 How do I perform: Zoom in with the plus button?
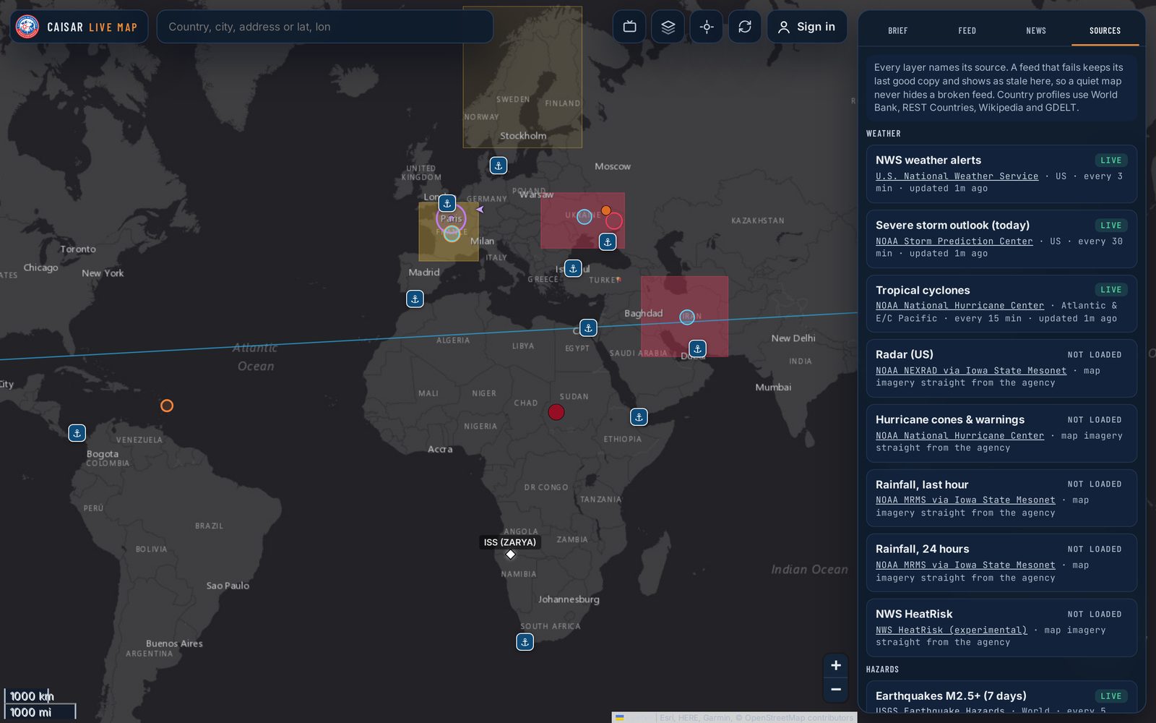pos(836,665)
